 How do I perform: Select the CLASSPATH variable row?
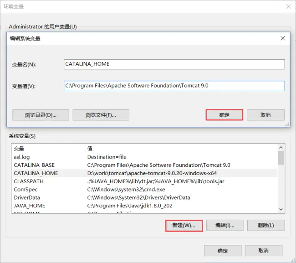(144, 181)
